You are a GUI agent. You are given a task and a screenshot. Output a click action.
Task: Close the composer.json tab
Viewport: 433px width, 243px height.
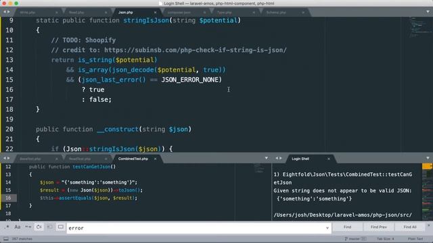[x=204, y=12]
